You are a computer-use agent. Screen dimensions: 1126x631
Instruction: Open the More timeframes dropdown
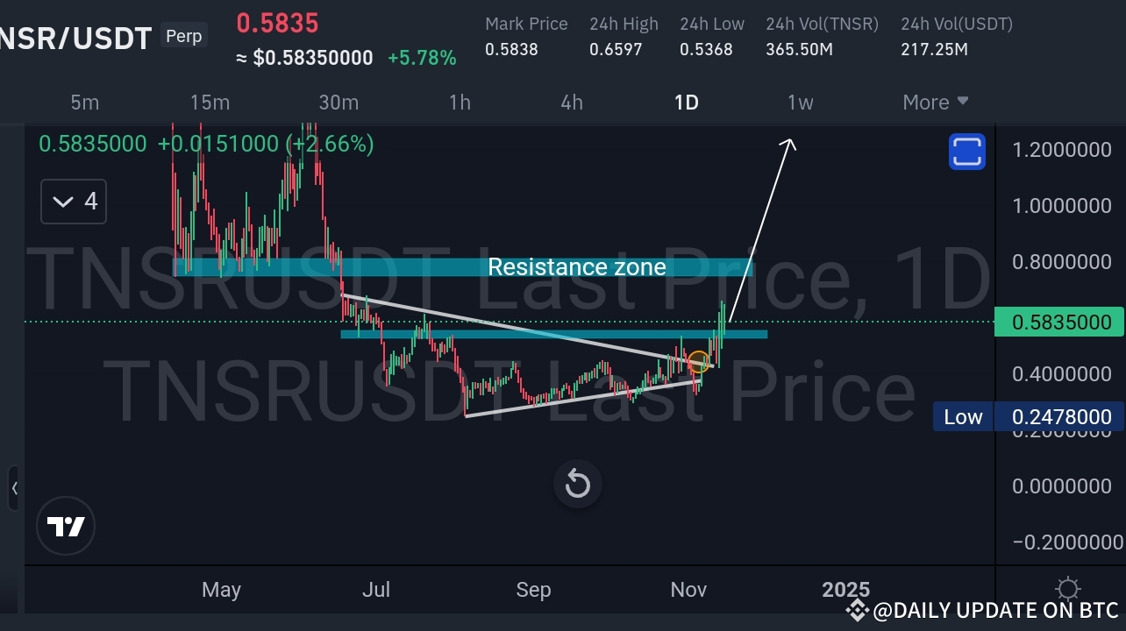coord(934,102)
